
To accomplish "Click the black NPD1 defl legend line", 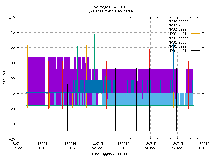I will coord(195,51).
